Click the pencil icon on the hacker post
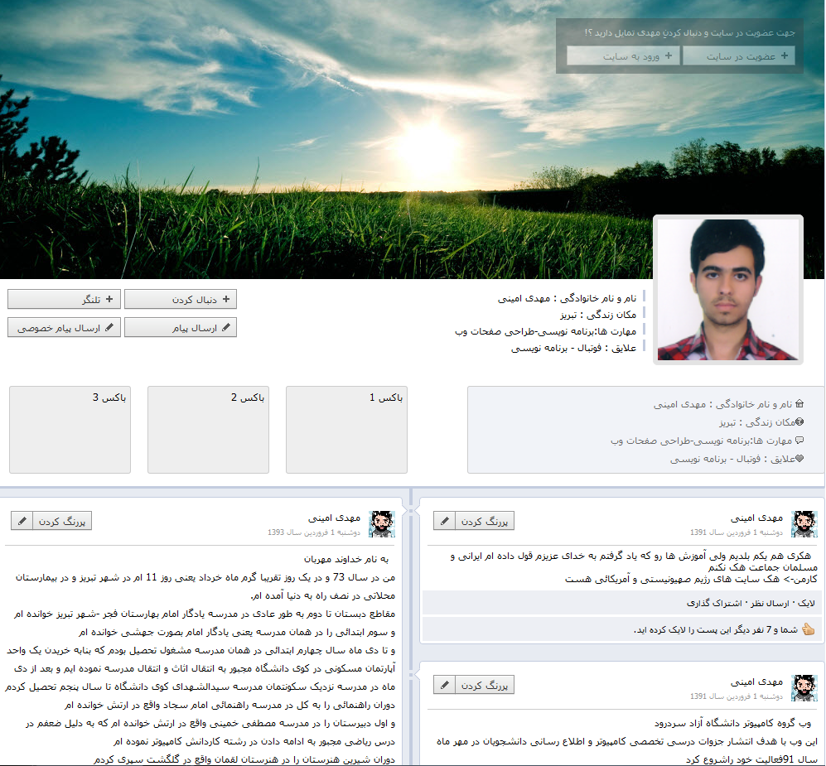Viewport: 826px width, 766px height. (x=445, y=521)
